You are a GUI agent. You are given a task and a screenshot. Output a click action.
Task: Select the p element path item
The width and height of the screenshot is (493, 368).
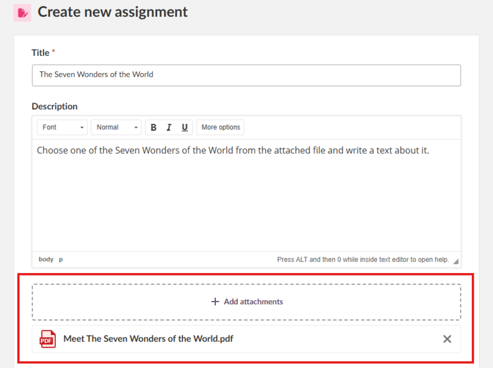pyautogui.click(x=61, y=259)
